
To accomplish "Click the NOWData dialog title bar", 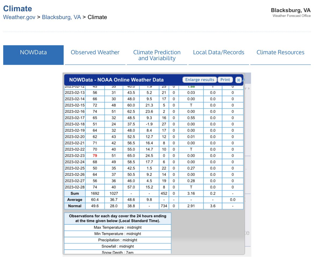I will pos(154,80).
